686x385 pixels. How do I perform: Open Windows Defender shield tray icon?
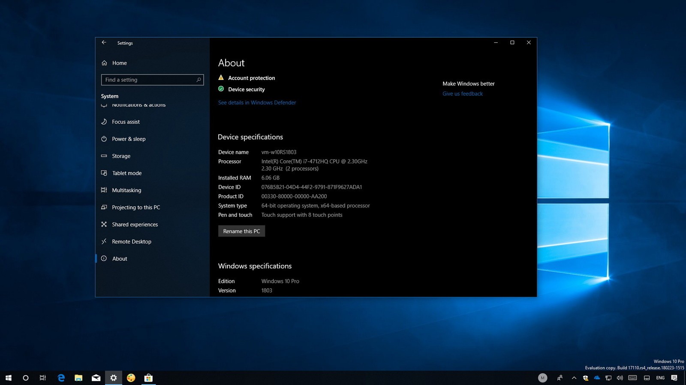586,378
